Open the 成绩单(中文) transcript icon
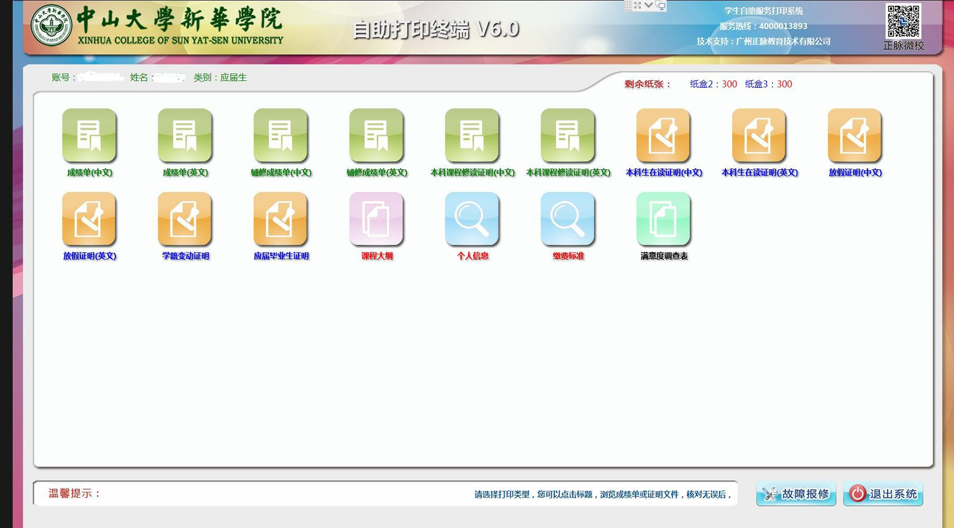This screenshot has width=954, height=528. click(x=89, y=135)
